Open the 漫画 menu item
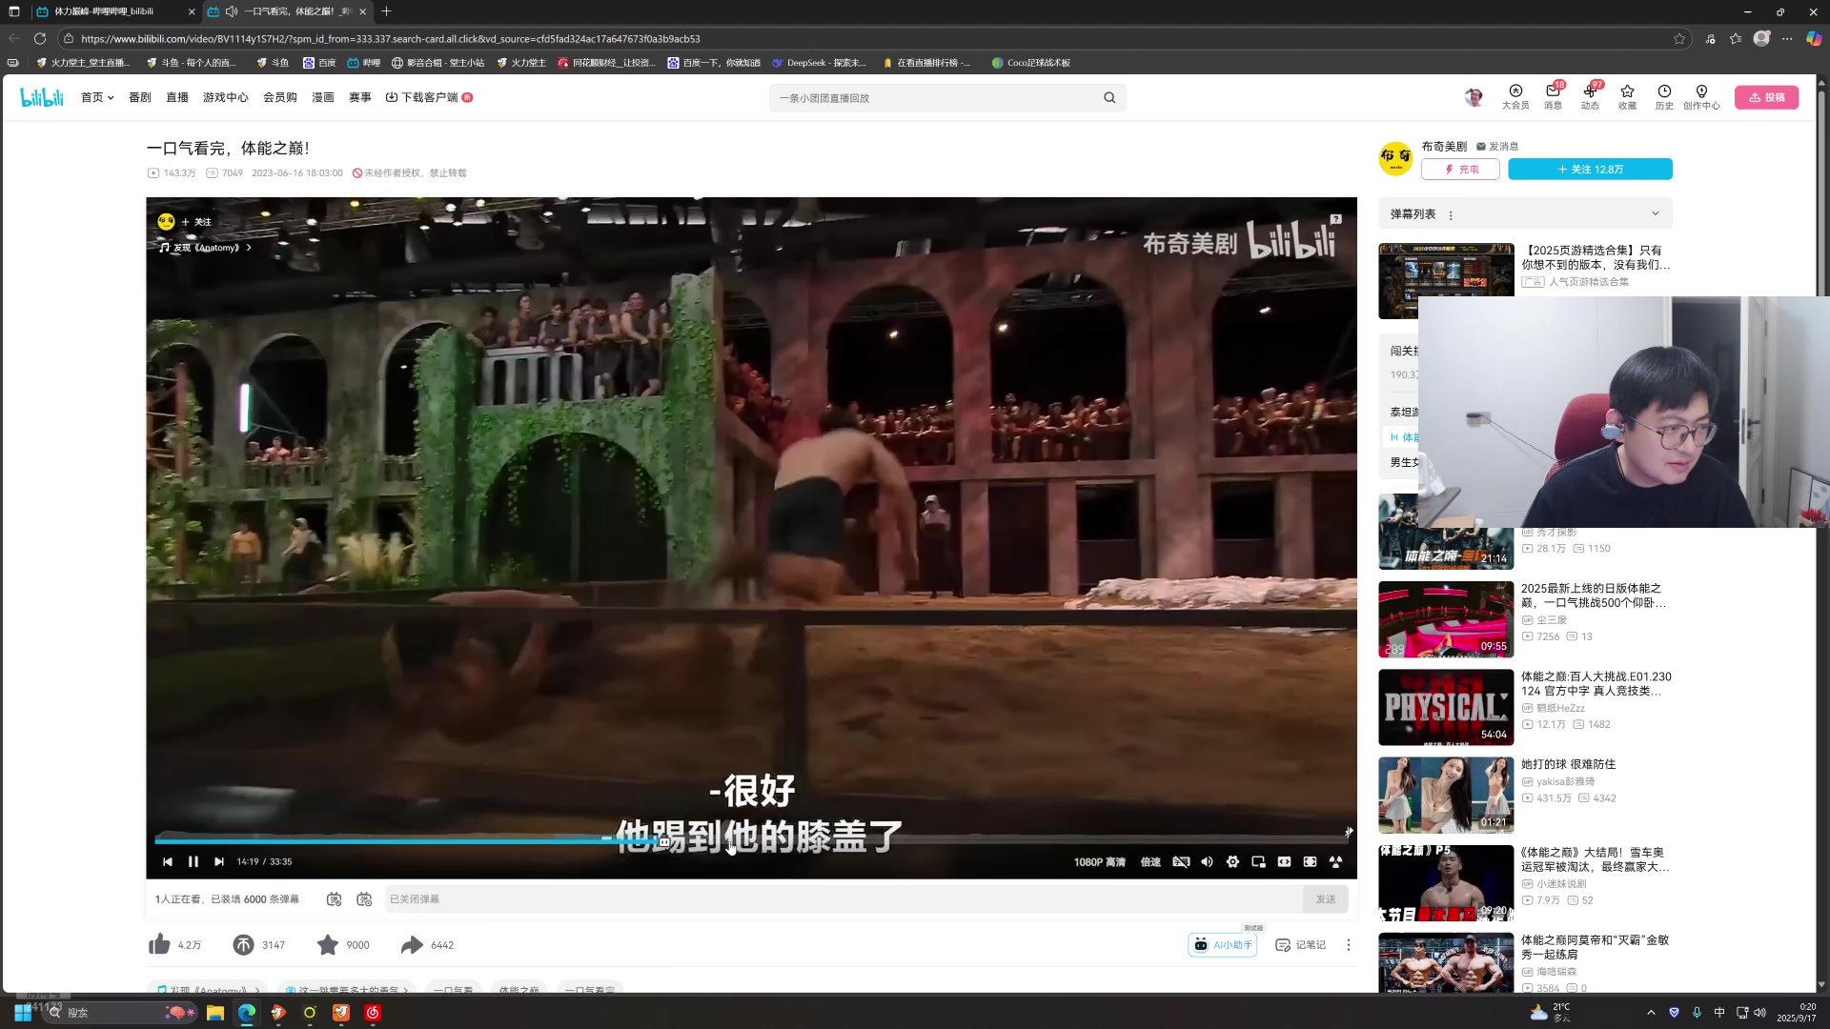 [323, 97]
